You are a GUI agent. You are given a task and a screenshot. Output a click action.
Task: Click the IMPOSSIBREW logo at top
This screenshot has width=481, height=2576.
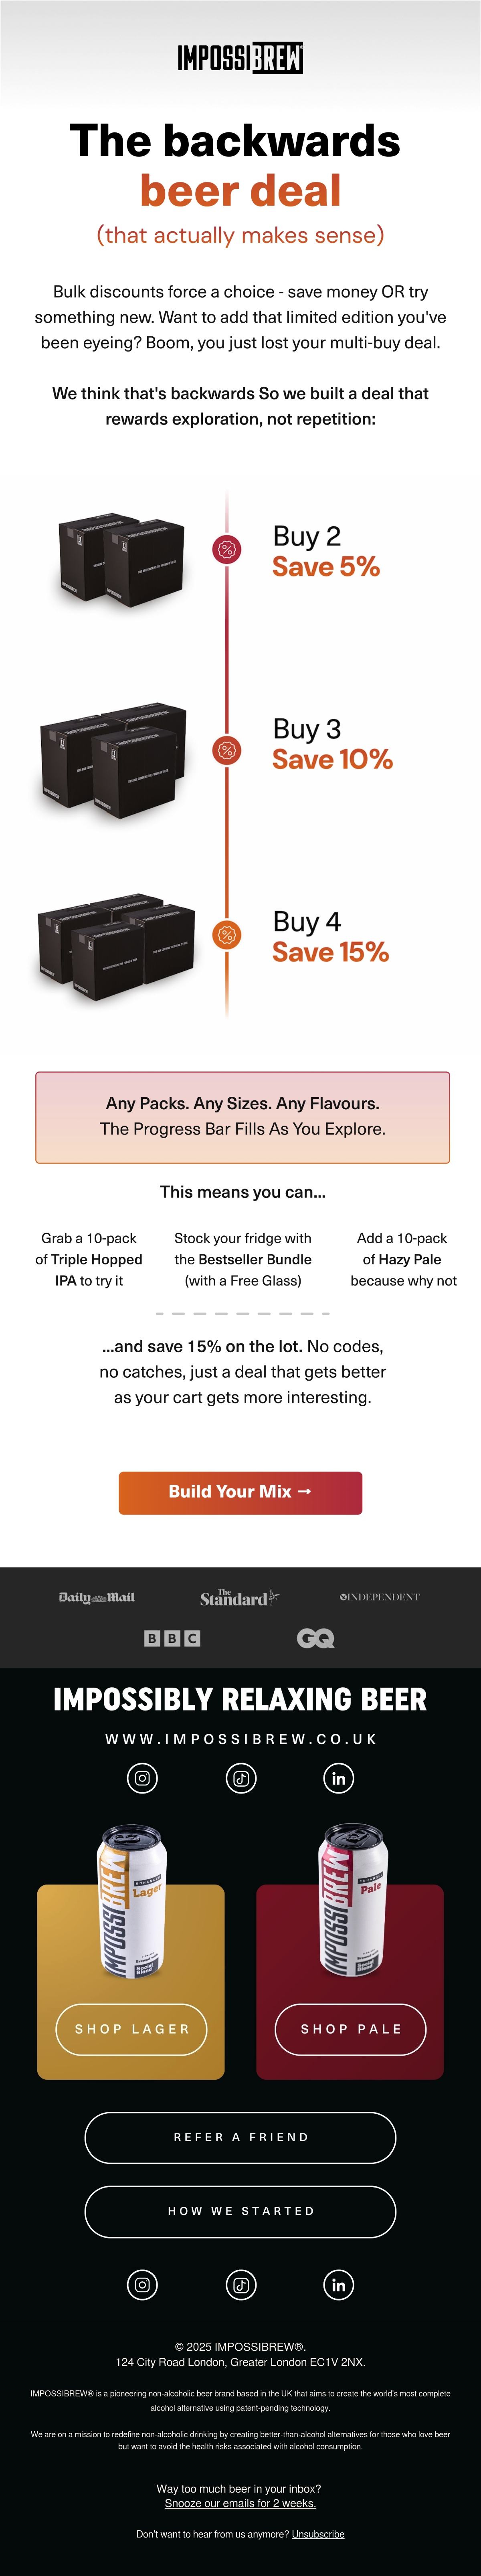click(240, 58)
